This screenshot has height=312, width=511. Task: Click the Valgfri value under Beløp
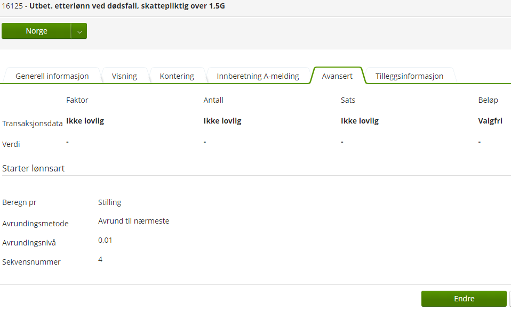[490, 121]
